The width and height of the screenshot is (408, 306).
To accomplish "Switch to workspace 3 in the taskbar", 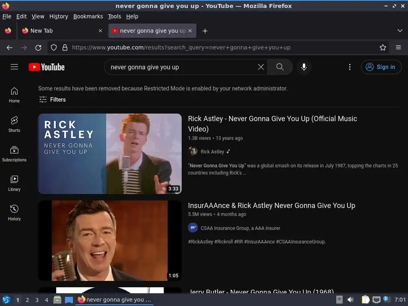I will click(37, 300).
